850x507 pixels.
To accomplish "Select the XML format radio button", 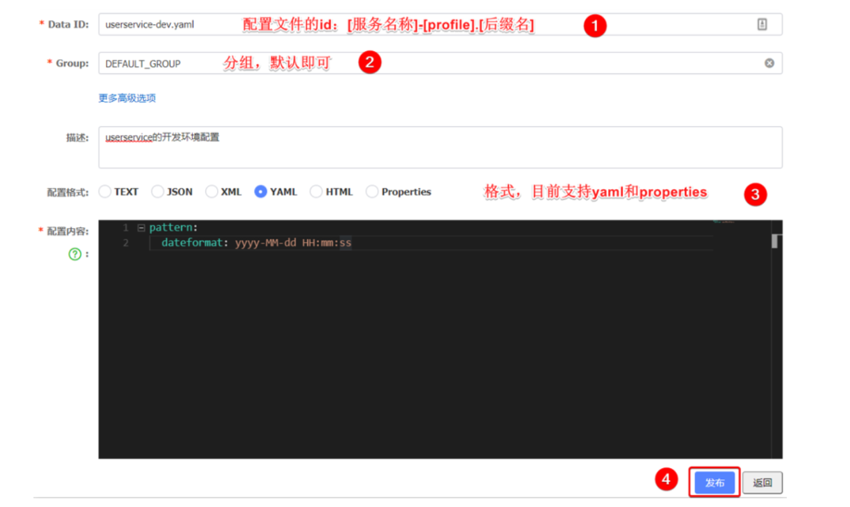I will click(212, 192).
